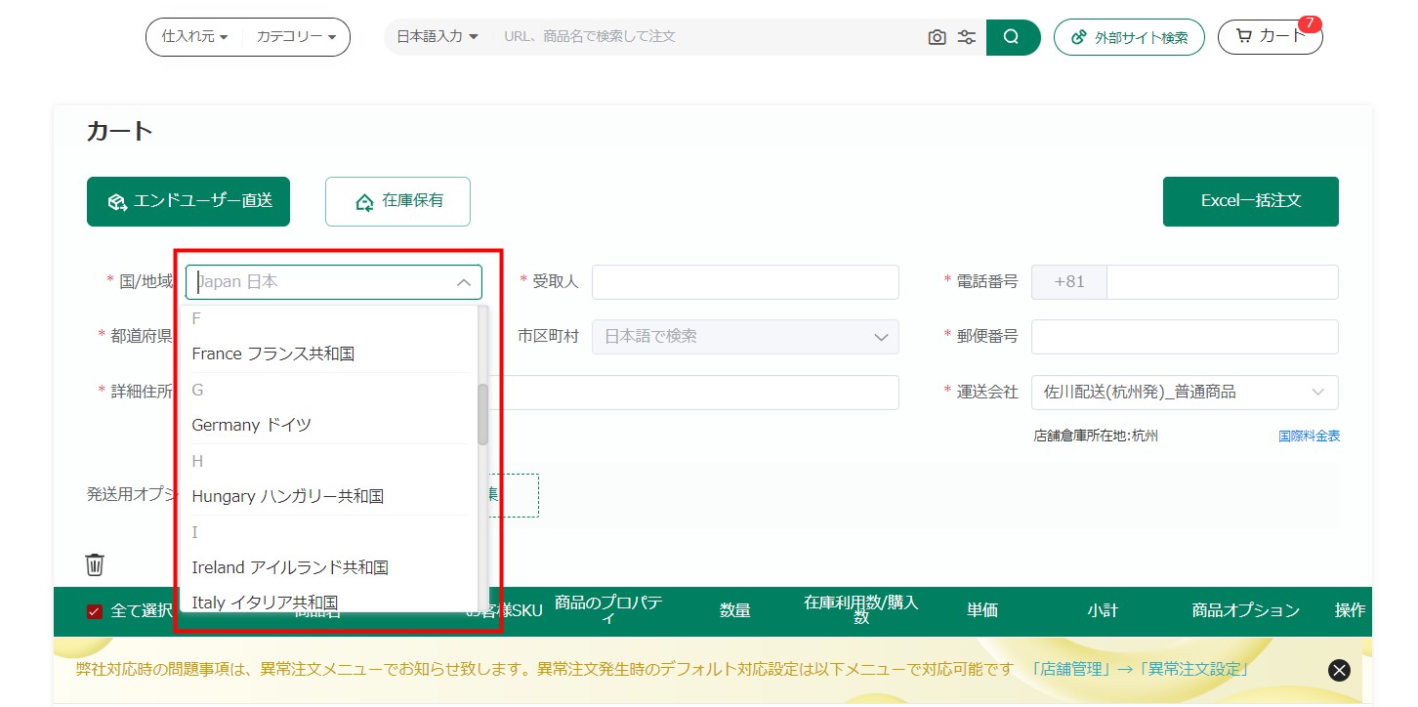Screen dimensions: 1418x707
Task: Open the 日本語入力 language dropdown
Action: [x=438, y=37]
